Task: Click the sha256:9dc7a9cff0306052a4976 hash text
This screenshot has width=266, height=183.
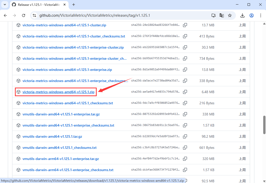Action: tap(155, 103)
